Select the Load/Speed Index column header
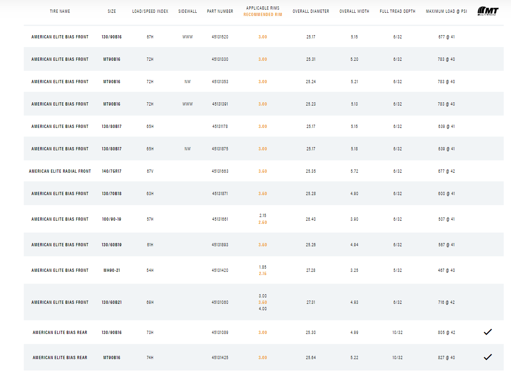511x376 pixels. (150, 11)
